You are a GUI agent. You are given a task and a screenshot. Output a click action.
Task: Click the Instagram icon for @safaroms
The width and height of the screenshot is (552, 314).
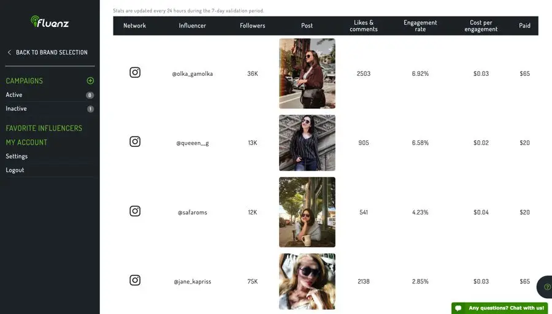click(x=135, y=211)
